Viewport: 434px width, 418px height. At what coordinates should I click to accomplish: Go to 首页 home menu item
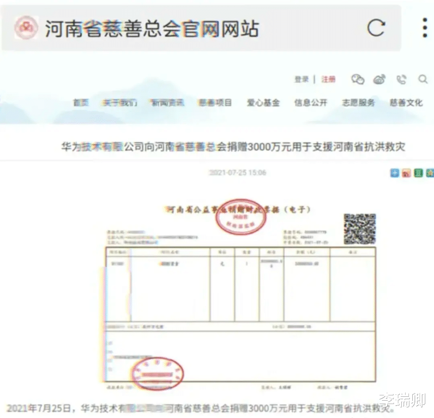(x=81, y=103)
